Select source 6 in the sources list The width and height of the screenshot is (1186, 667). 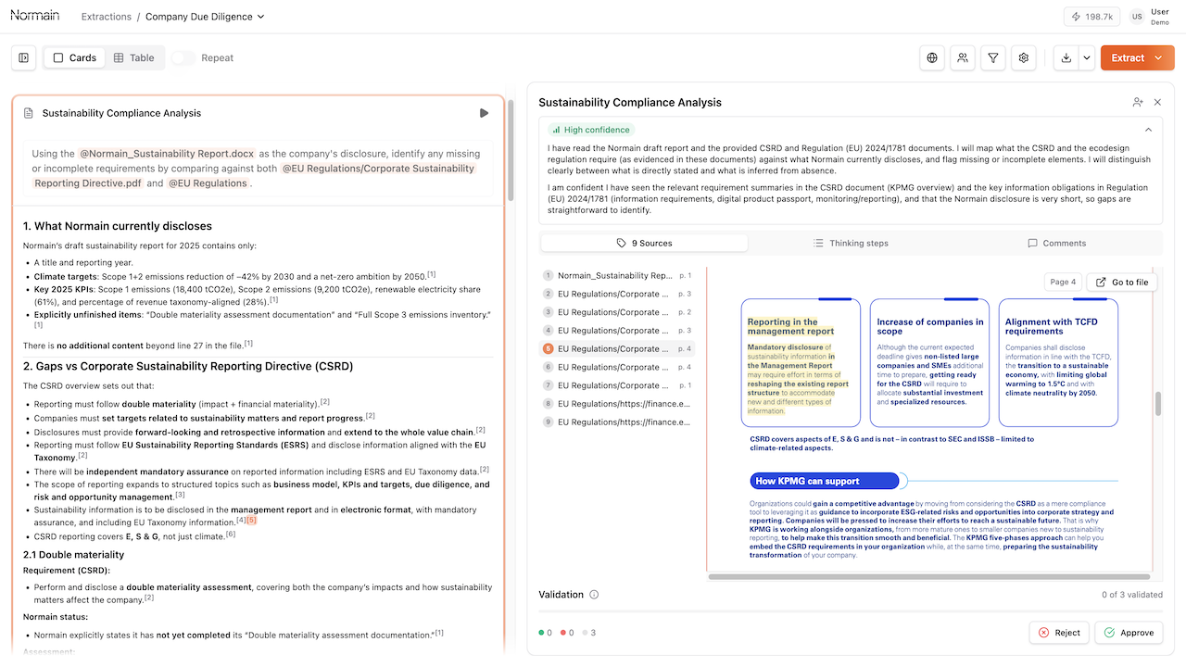tap(618, 367)
